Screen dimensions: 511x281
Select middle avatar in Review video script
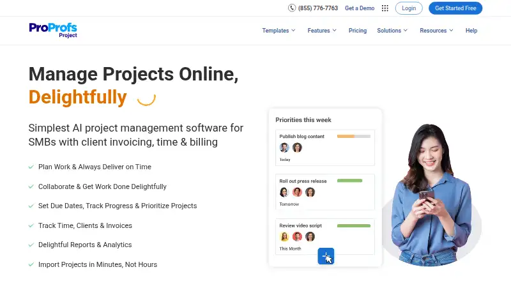point(297,237)
